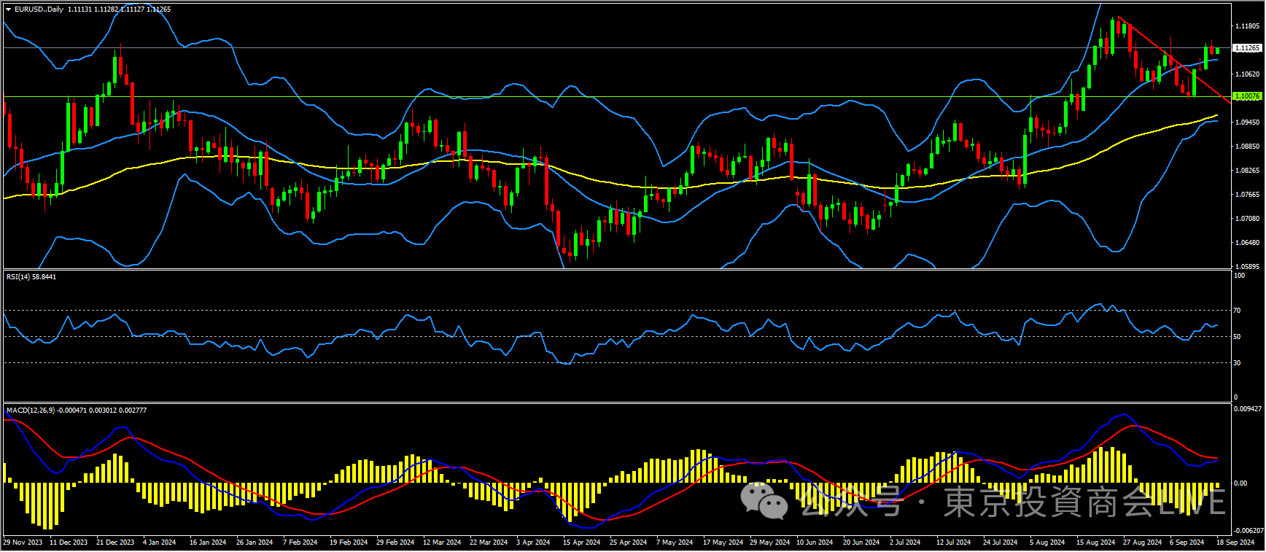
Task: Click the 15 Aug 2024 date label
Action: [1095, 543]
